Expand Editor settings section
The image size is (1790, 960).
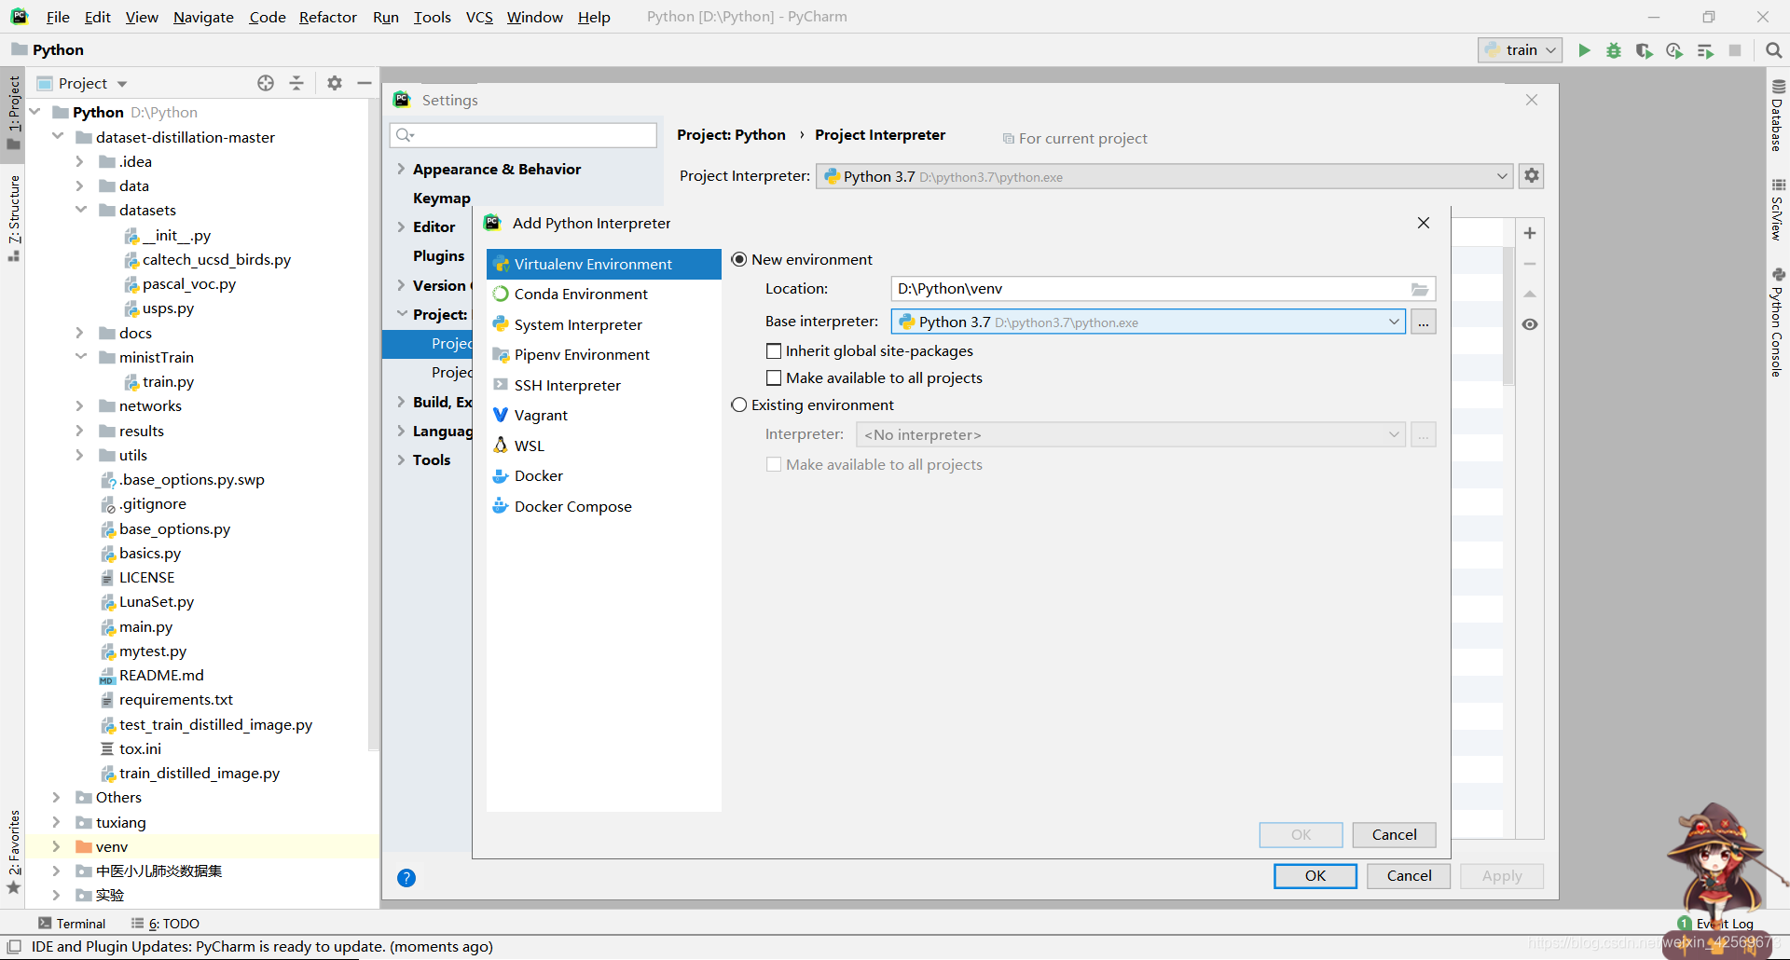(401, 226)
